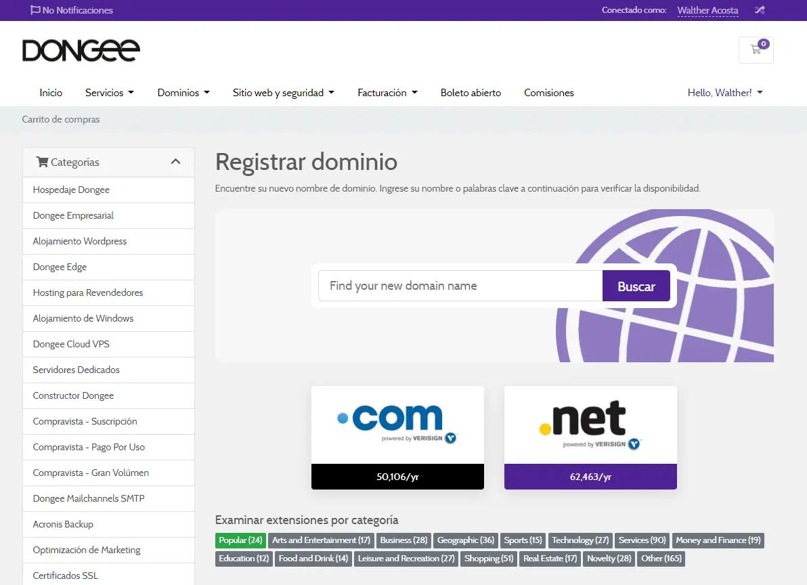Viewport: 807px width, 585px height.
Task: Click the cart icon beside Categorías
Action: pos(42,162)
